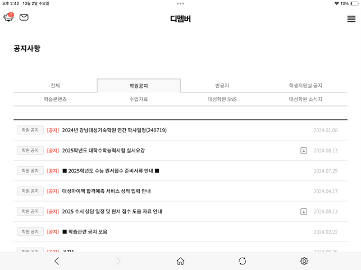Tap the back arrow in bottom bar
The image size is (361, 270).
[57, 261]
